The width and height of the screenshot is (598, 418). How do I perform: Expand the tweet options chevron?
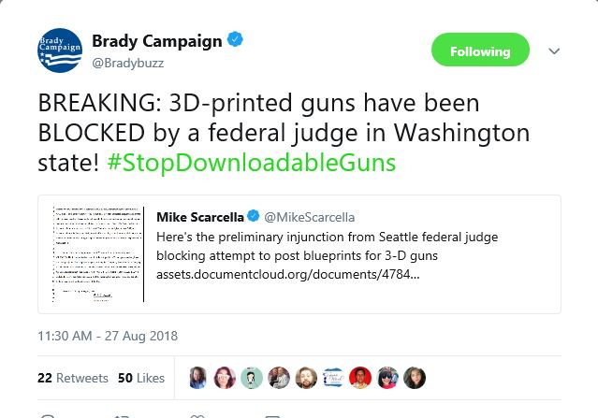(554, 51)
